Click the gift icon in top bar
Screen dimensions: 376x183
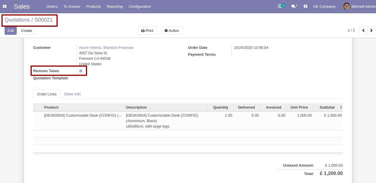(305, 6)
